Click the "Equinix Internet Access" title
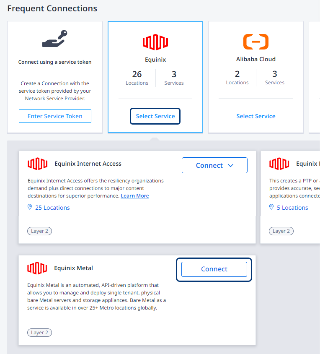Viewport: 320px width, 354px height. coord(88,164)
